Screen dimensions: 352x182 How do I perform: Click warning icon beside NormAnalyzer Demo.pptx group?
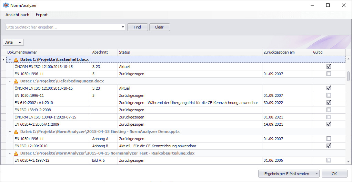tap(16, 132)
